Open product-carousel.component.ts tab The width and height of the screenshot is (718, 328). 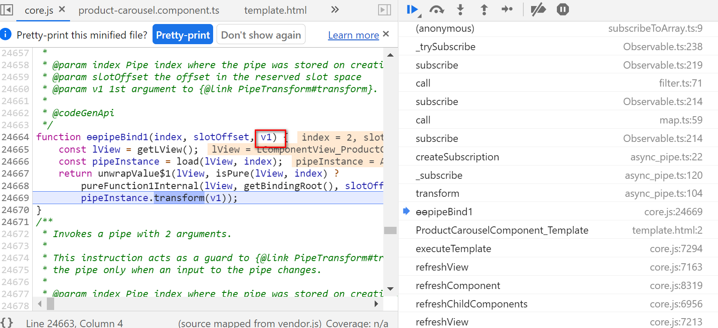coord(149,10)
